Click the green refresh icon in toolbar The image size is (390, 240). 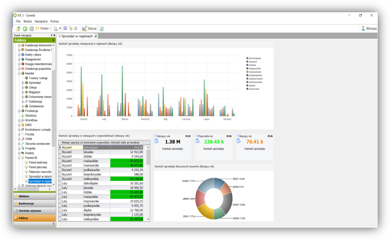[102, 28]
